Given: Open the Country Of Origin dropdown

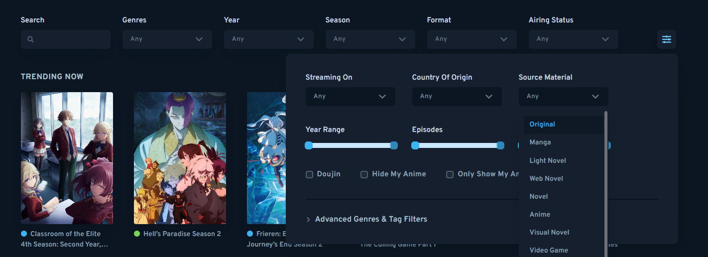Looking at the screenshot, I should [x=457, y=97].
